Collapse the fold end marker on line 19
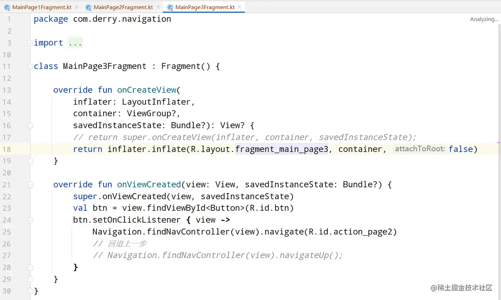Screen dimensions: 501x300 30,161
